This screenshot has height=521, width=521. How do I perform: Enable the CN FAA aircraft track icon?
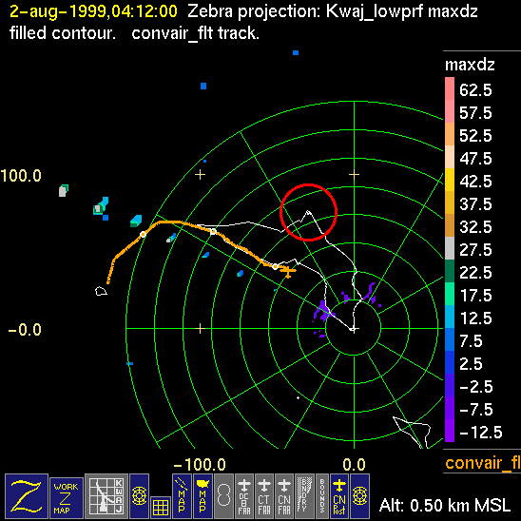pos(284,496)
